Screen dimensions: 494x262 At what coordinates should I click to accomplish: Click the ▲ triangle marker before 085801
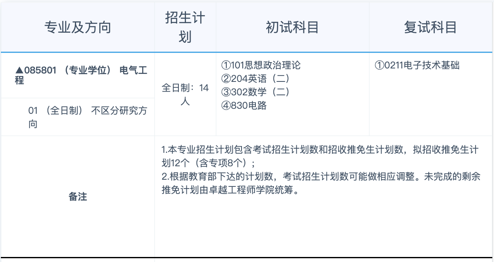(x=19, y=70)
